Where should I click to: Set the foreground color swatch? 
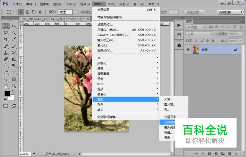7,94
